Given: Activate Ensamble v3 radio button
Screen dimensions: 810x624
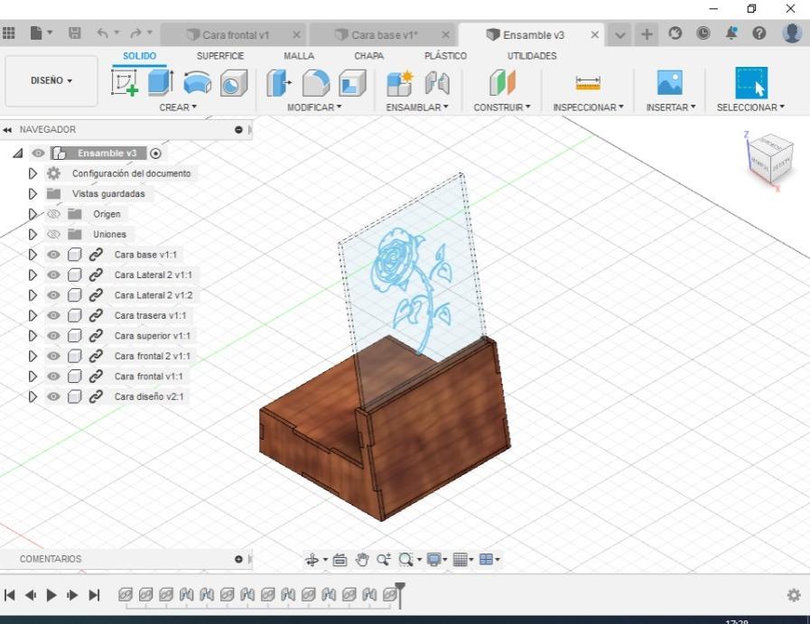Looking at the screenshot, I should 155,154.
